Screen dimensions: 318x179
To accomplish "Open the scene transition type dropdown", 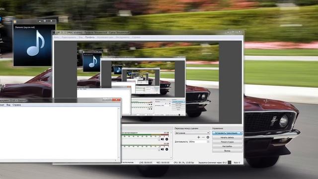I will pyautogui.click(x=192, y=133).
